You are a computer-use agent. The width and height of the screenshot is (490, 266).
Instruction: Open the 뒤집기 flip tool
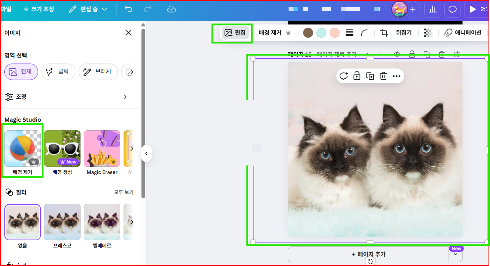point(404,33)
